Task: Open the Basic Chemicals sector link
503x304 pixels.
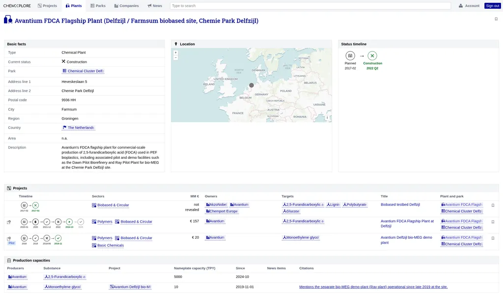Action: [x=108, y=245]
